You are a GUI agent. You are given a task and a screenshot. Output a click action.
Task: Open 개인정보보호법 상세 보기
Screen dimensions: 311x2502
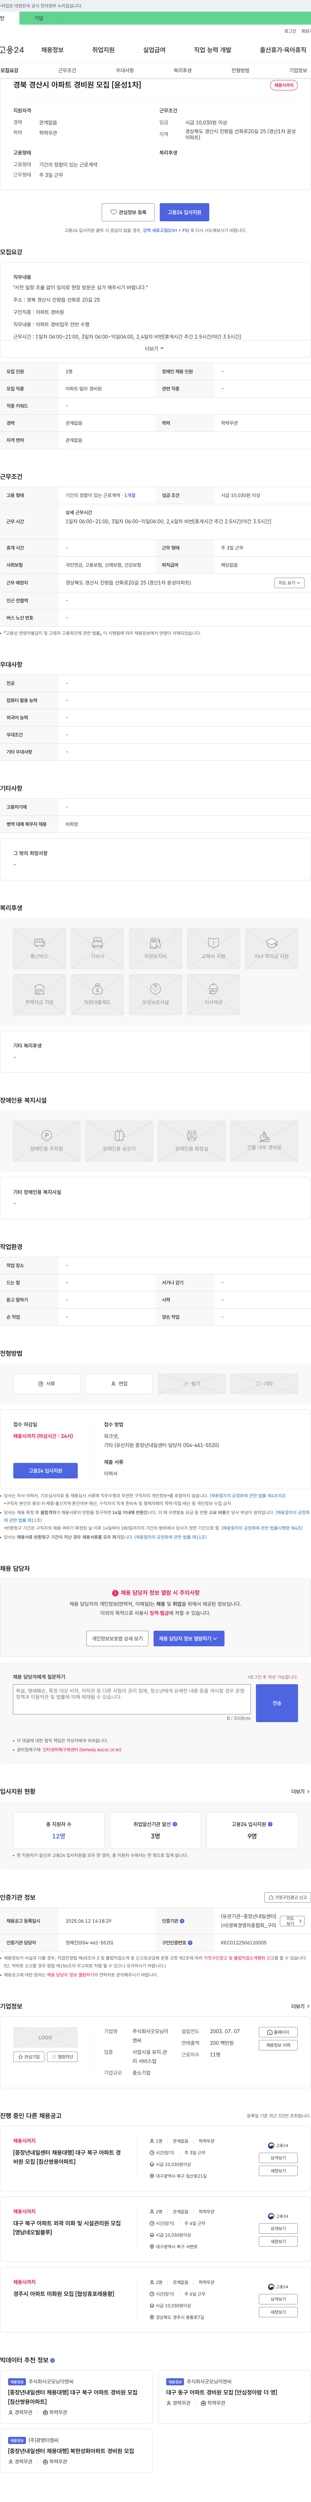[118, 1639]
